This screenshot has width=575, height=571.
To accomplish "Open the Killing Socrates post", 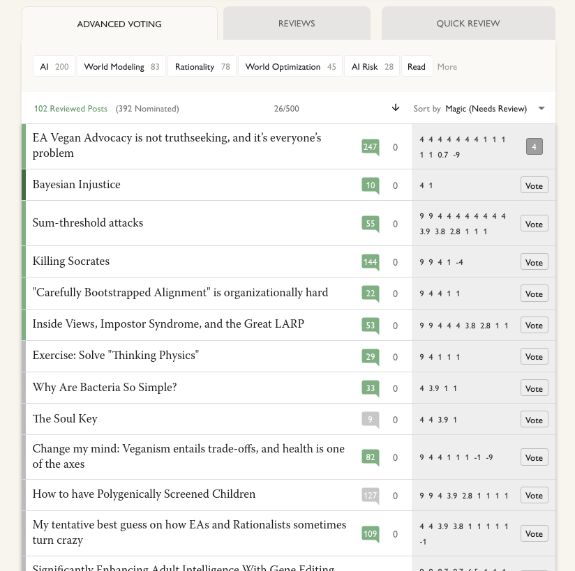I will pyautogui.click(x=70, y=261).
